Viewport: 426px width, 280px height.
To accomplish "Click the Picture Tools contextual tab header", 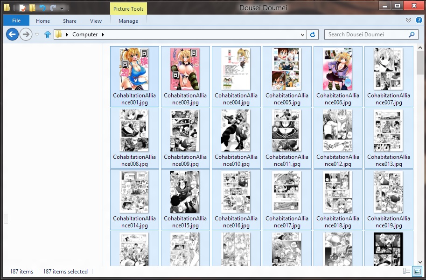I will [x=128, y=9].
